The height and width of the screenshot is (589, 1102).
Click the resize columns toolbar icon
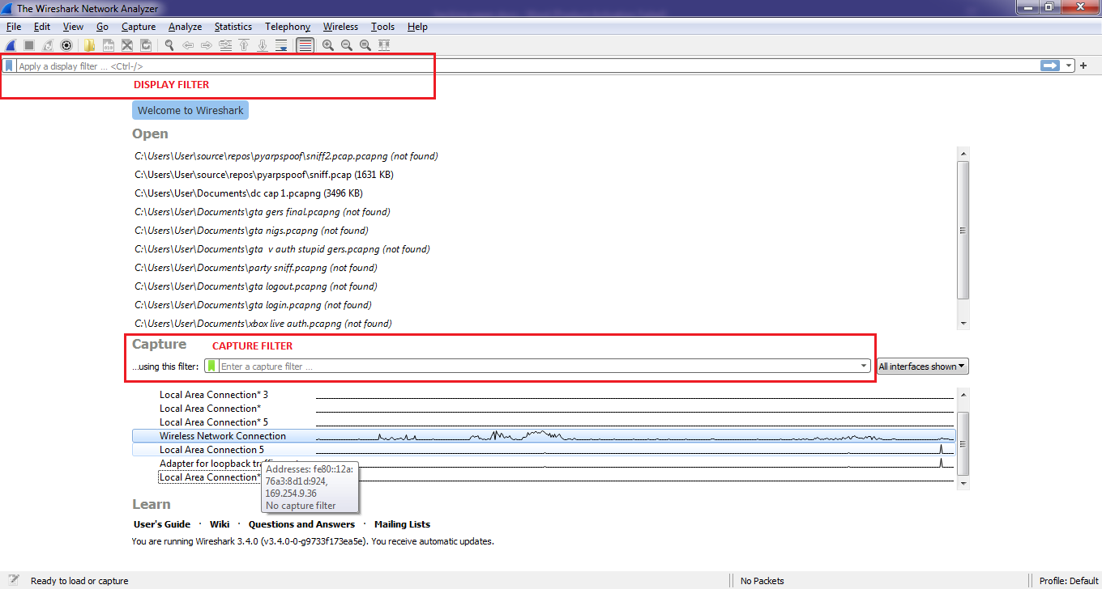pyautogui.click(x=384, y=45)
